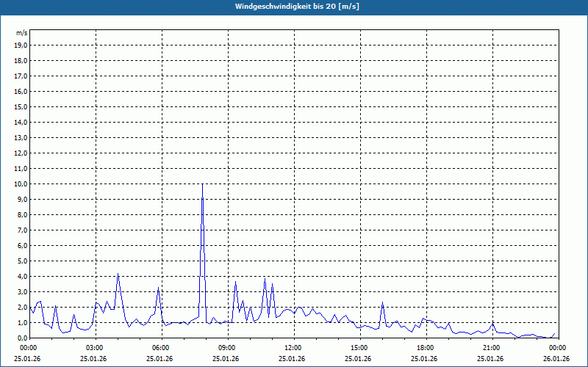Click the wind peak just after 04:00
This screenshot has width=588, height=367.
pyautogui.click(x=118, y=275)
